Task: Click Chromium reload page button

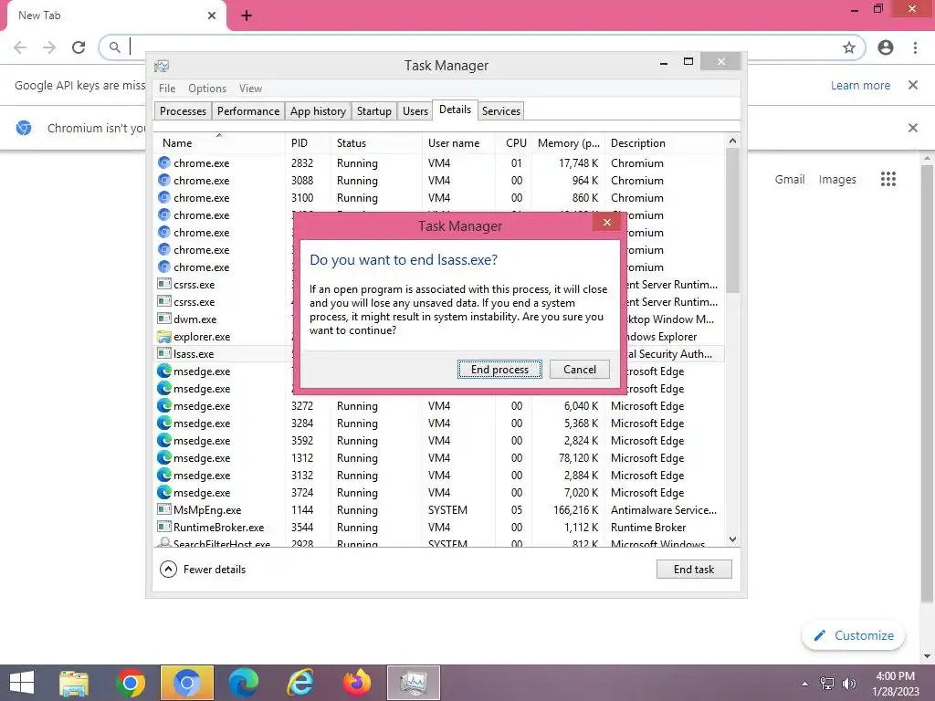Action: [x=79, y=47]
